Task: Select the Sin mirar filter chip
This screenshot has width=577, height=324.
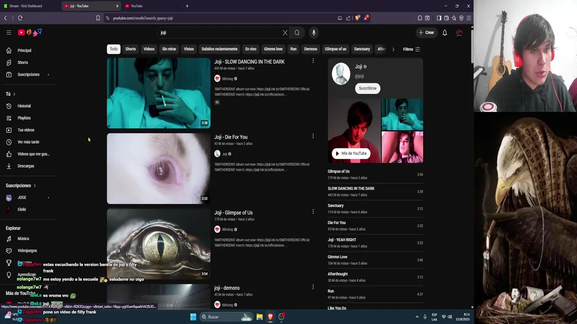Action: click(169, 49)
